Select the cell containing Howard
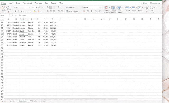The width and height of the screenshot is (169, 103). [24, 42]
